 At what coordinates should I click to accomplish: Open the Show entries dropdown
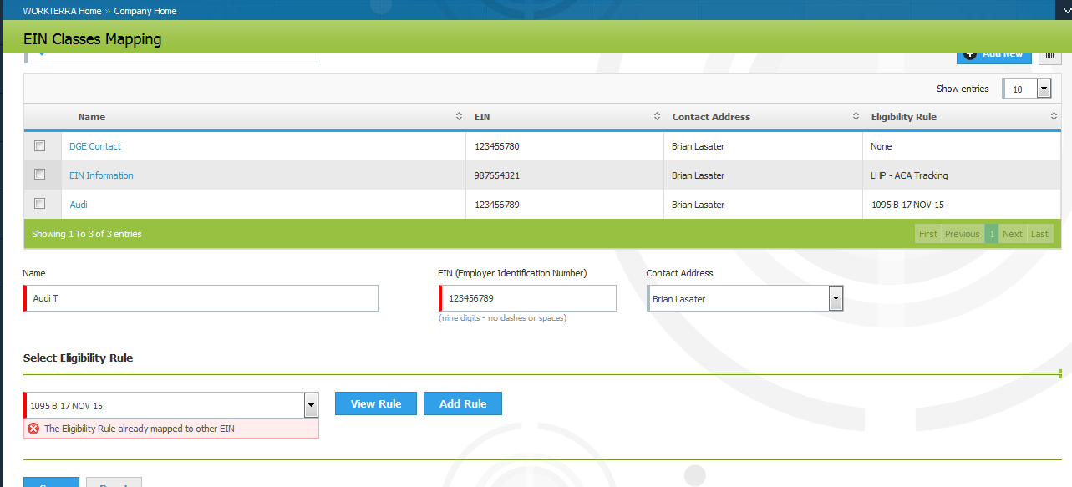coord(1043,89)
